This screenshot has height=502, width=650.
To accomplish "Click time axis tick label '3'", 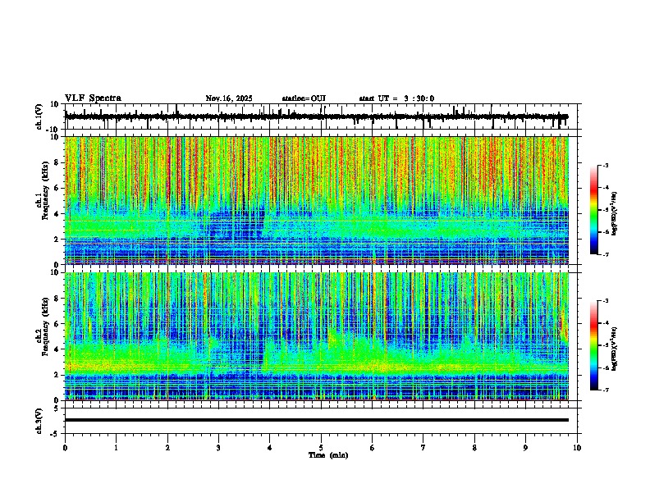I will click(x=218, y=448).
